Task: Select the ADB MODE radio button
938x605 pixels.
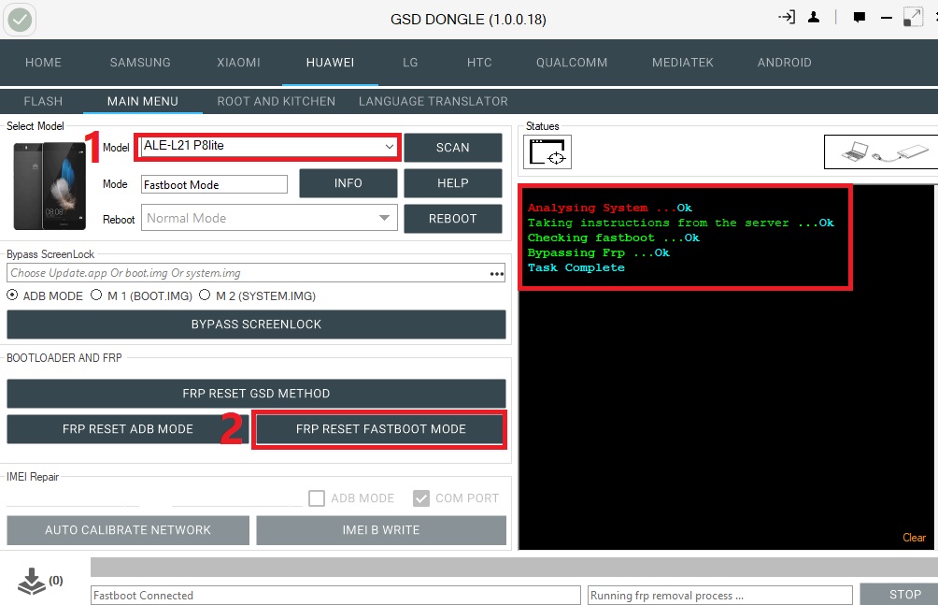Action: tap(12, 295)
